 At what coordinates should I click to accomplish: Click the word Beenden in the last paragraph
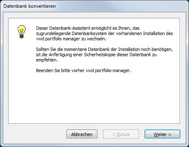click(x=44, y=70)
